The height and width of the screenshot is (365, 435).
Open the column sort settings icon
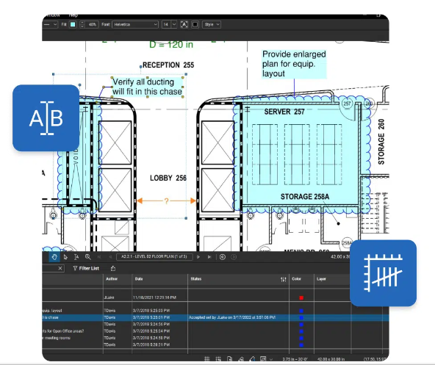point(283,279)
